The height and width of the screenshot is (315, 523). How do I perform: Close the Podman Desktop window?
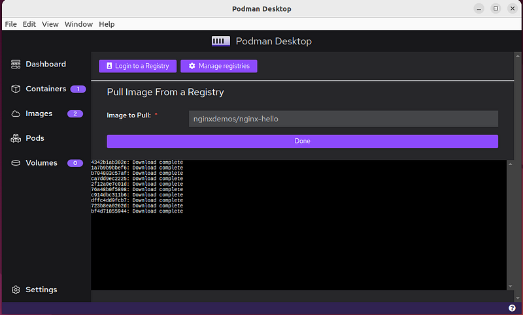coord(513,8)
